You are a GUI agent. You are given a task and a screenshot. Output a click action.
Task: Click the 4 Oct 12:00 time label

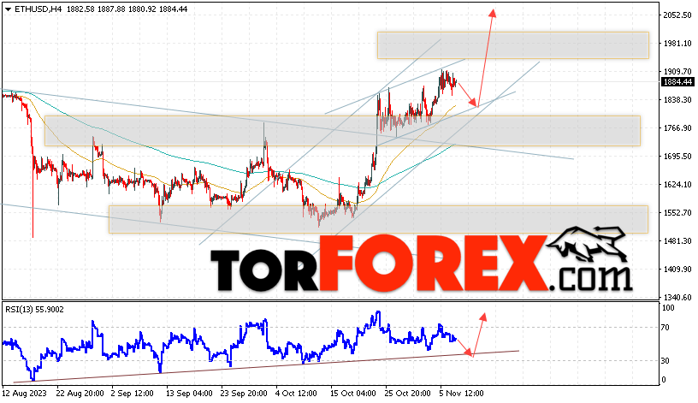pos(296,394)
